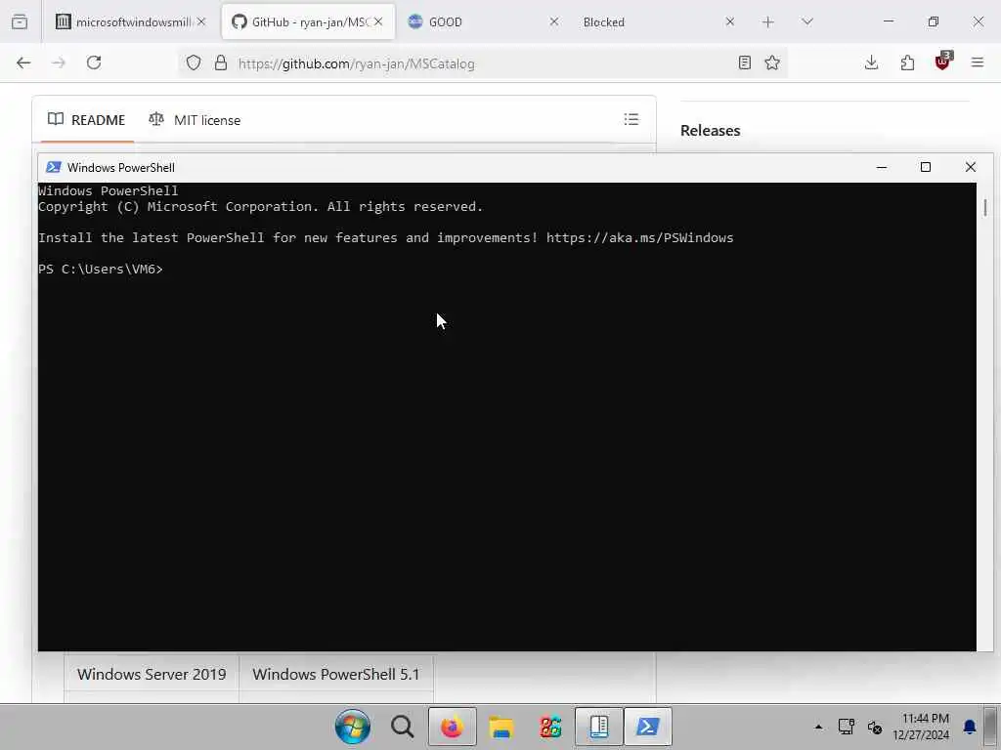The width and height of the screenshot is (1001, 750).
Task: Open README outline list icon
Action: coord(631,119)
